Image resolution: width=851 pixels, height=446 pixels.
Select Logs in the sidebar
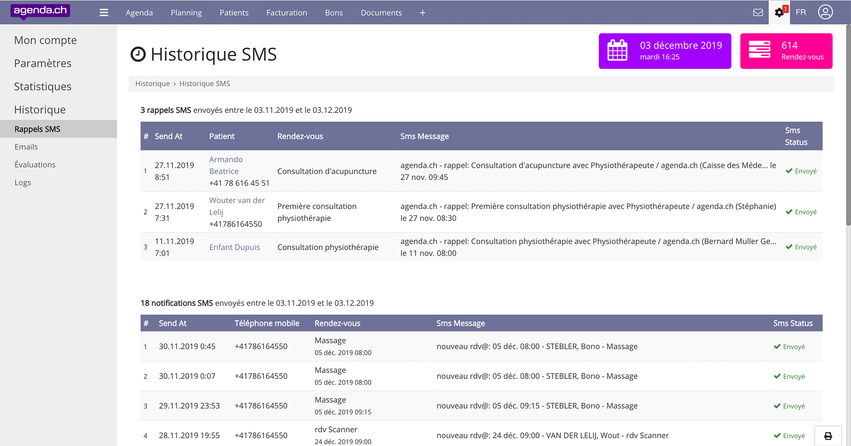23,183
